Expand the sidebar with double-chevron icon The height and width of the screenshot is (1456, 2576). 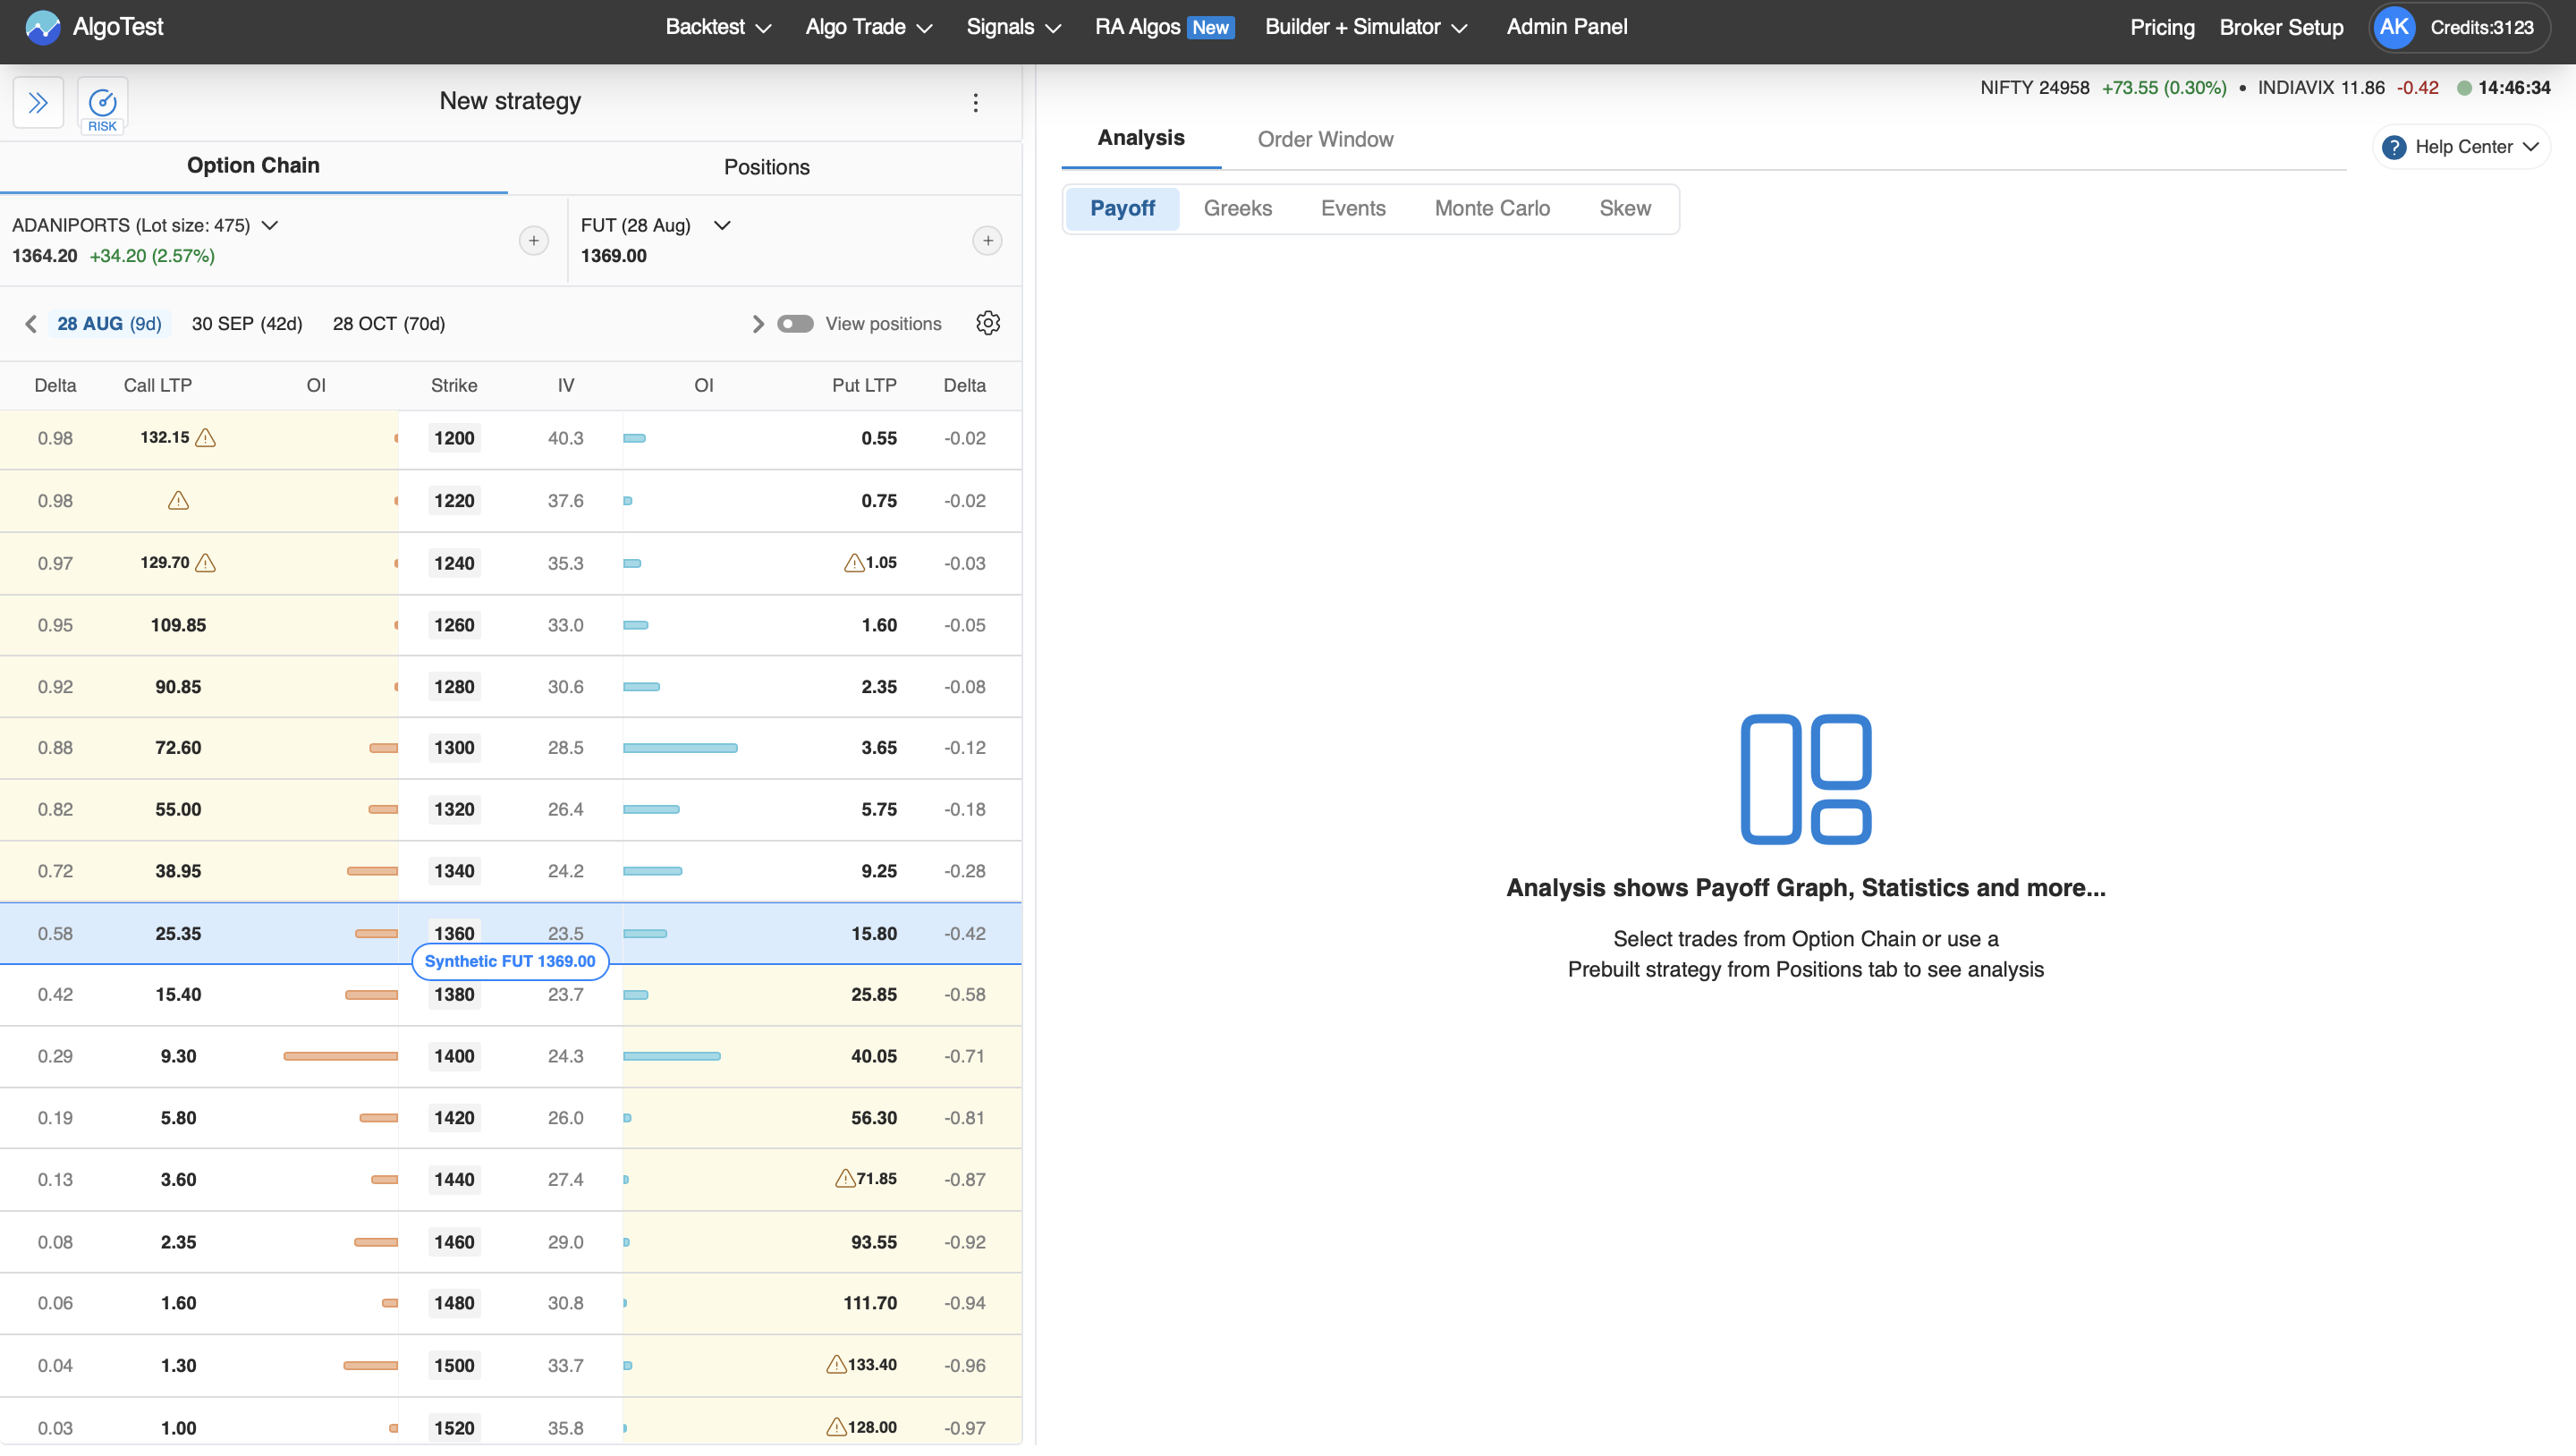pyautogui.click(x=38, y=103)
